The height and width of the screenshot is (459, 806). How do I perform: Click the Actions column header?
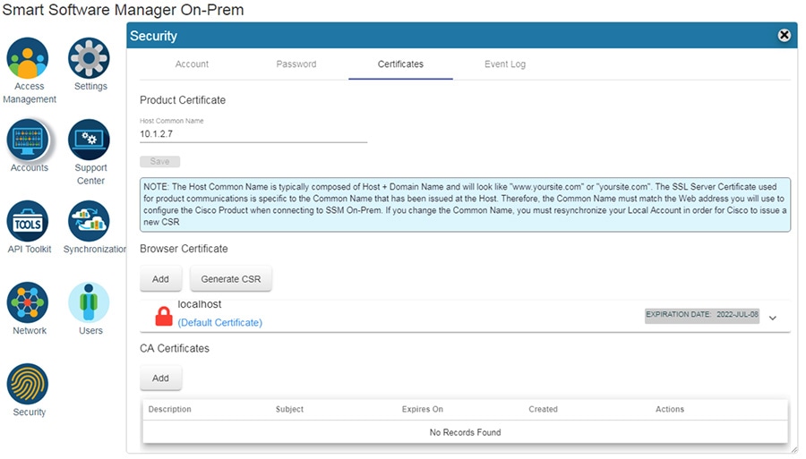(x=670, y=409)
